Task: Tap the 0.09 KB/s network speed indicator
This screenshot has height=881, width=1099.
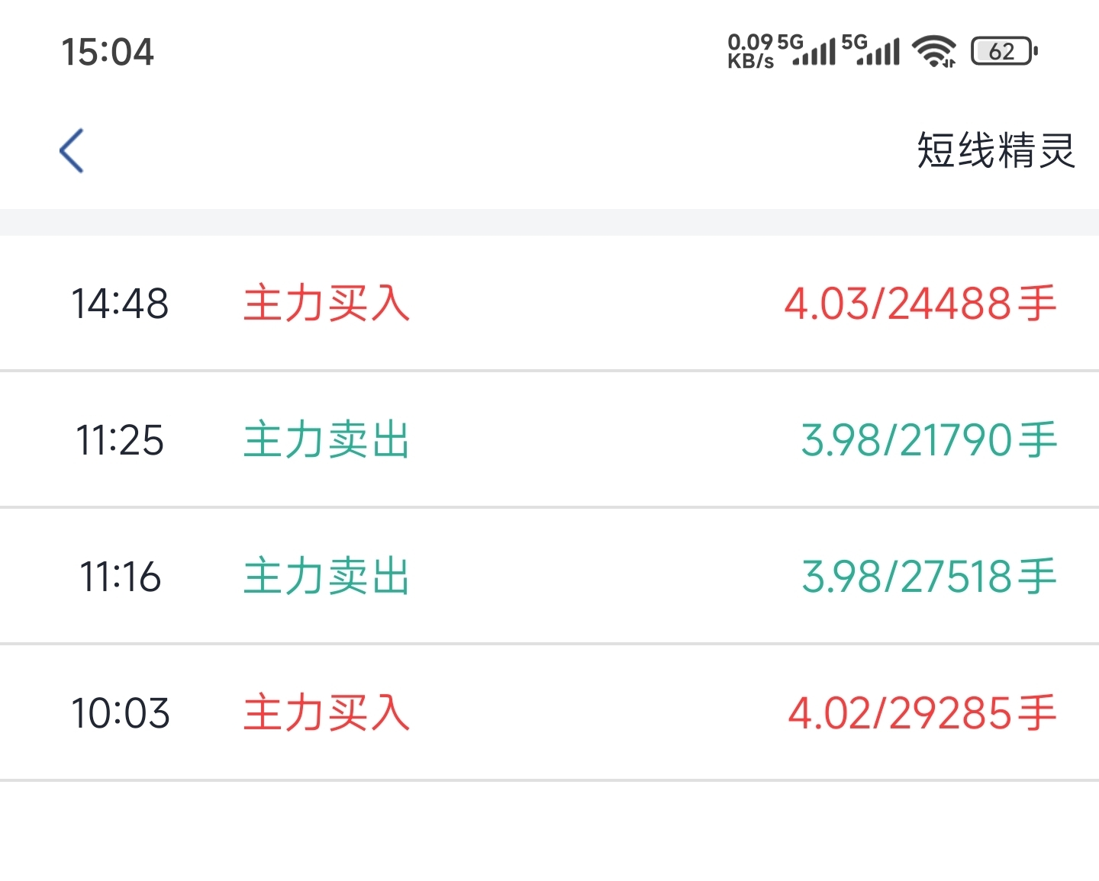Action: tap(750, 51)
